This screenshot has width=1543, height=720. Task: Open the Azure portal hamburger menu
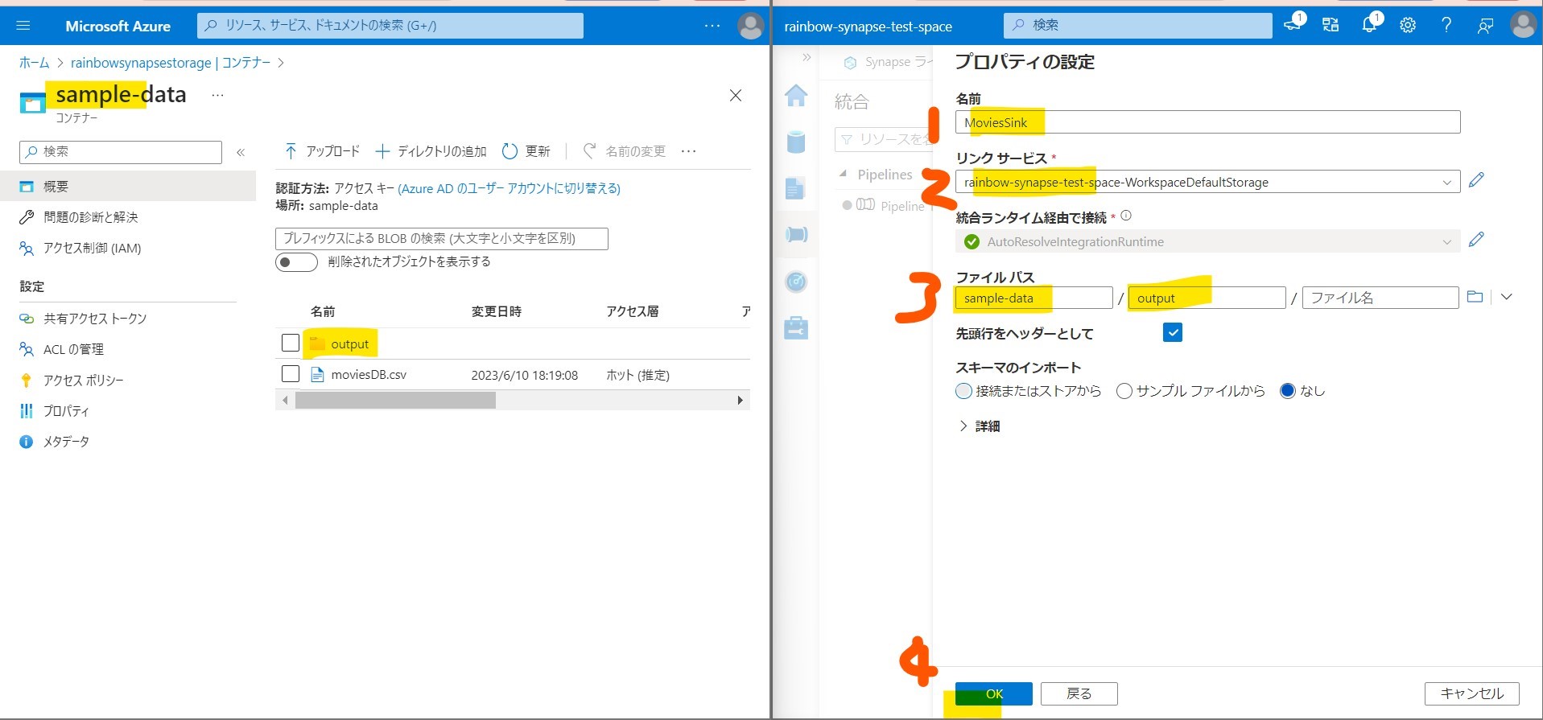[x=23, y=26]
